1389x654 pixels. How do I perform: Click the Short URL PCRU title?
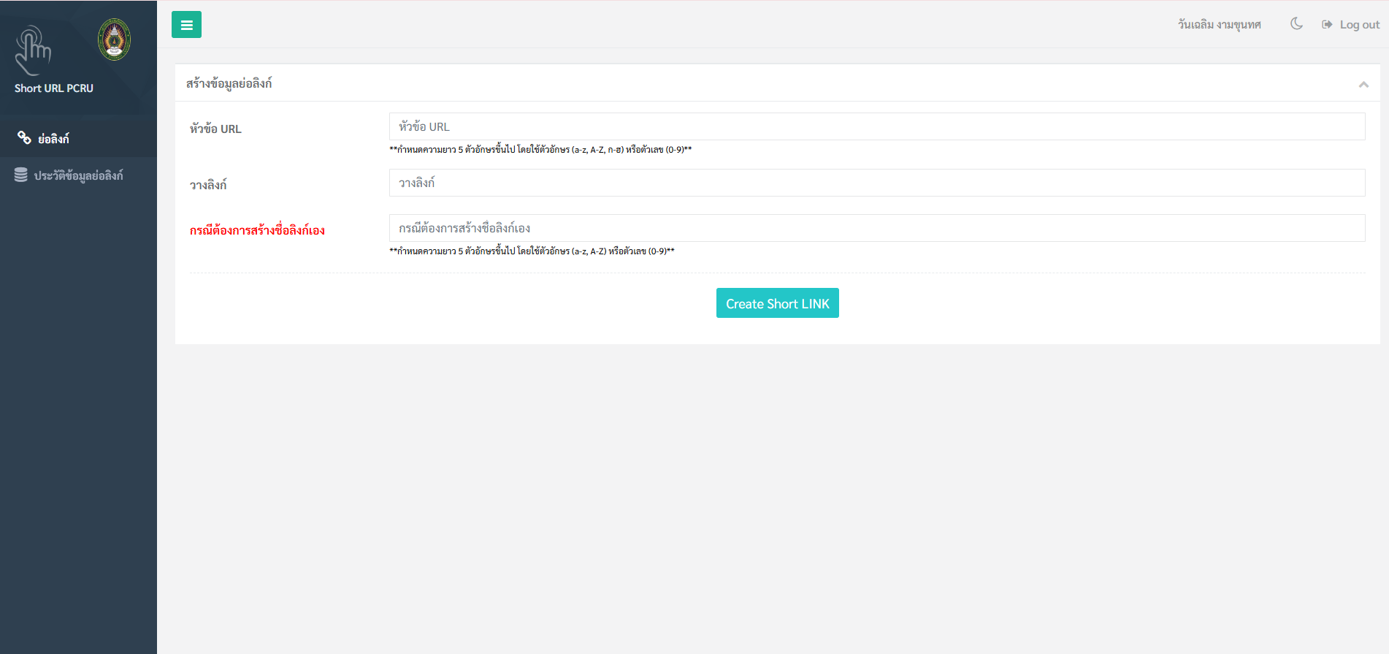(54, 88)
